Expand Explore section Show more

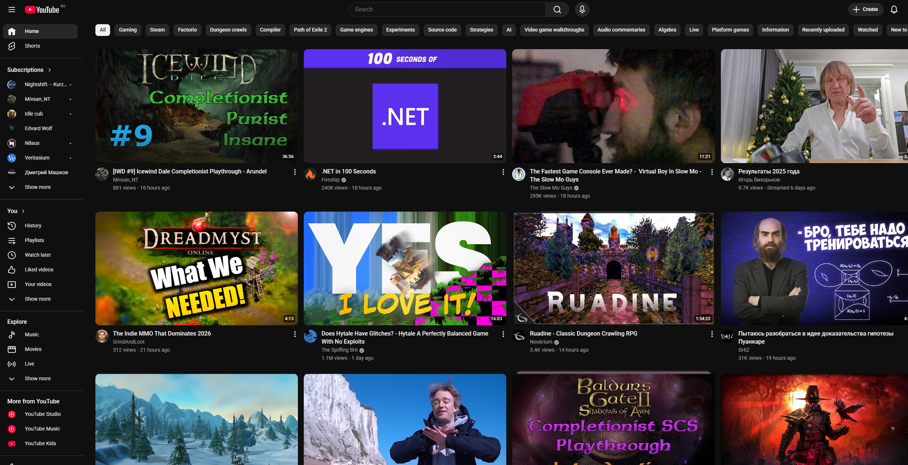(37, 378)
